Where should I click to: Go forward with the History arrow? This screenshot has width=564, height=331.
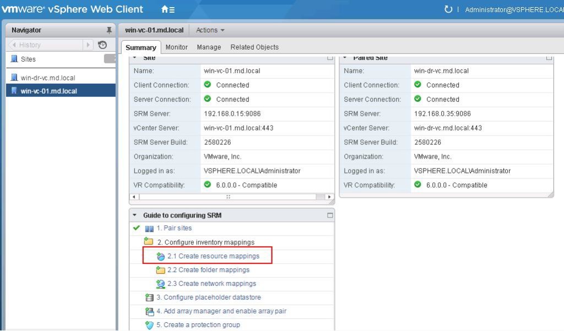click(x=88, y=45)
